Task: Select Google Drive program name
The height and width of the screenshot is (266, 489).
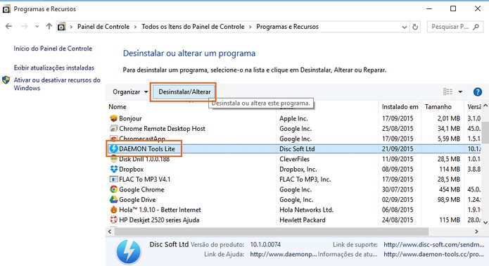Action: coord(137,200)
